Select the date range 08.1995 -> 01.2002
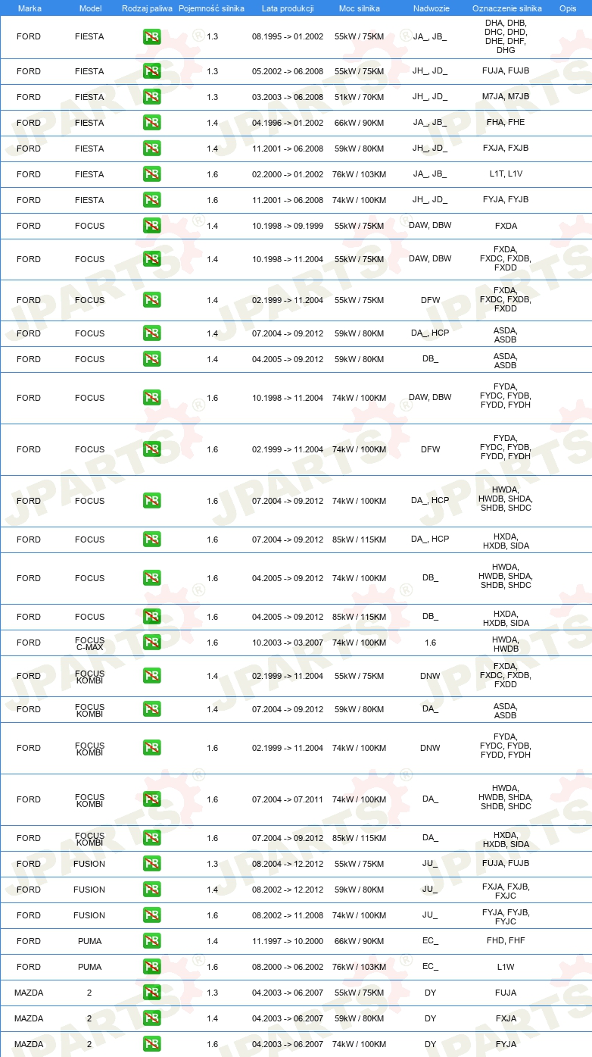 (x=288, y=36)
